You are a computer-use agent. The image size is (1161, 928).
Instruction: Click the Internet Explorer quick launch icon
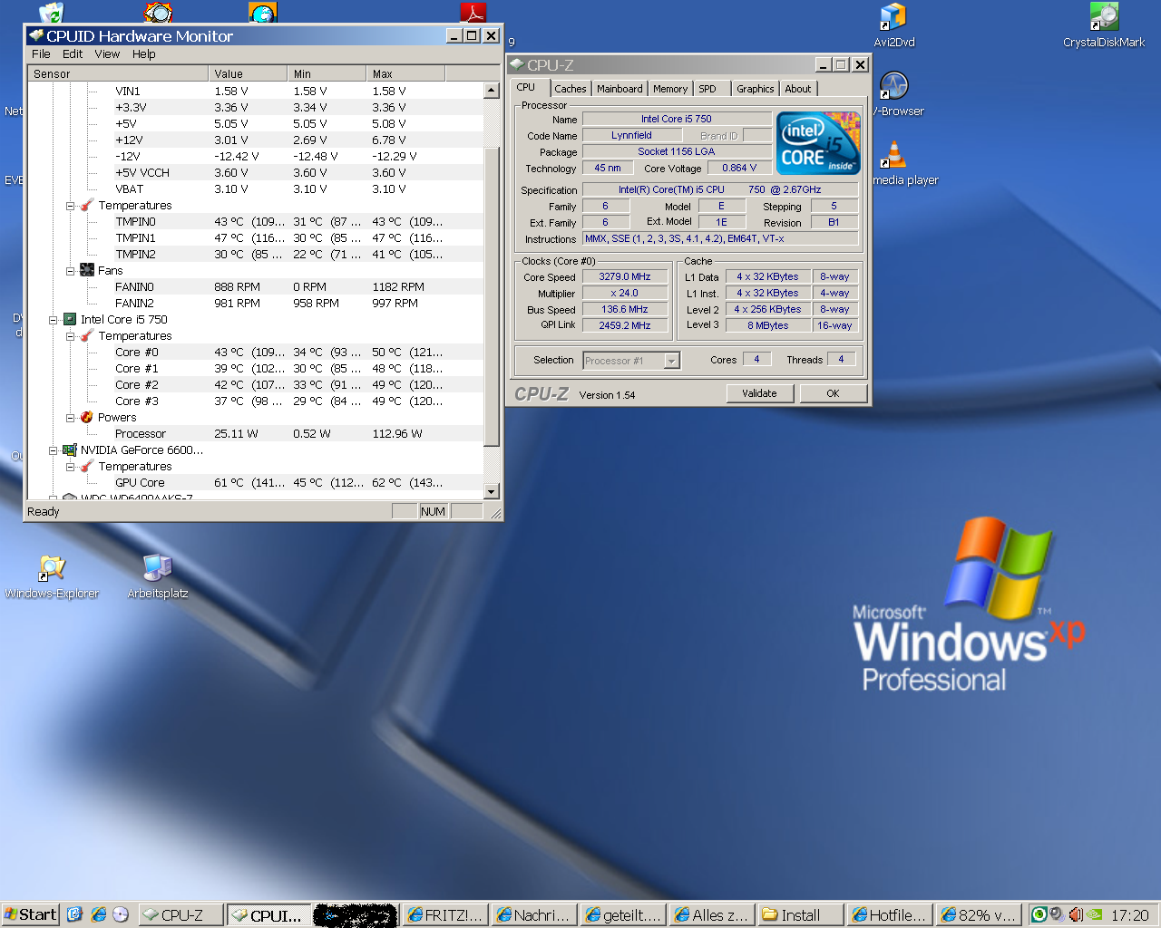click(98, 914)
